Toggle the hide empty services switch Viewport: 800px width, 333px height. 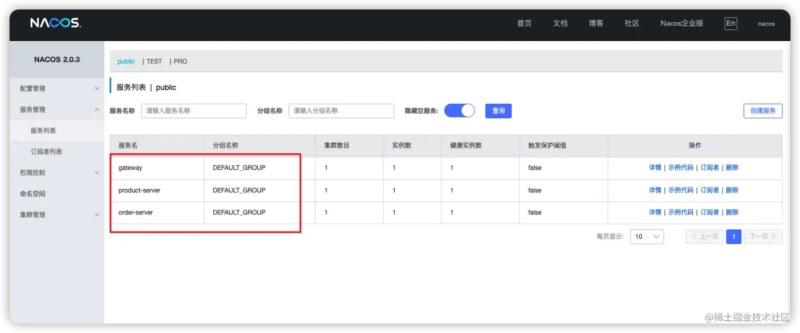(459, 110)
